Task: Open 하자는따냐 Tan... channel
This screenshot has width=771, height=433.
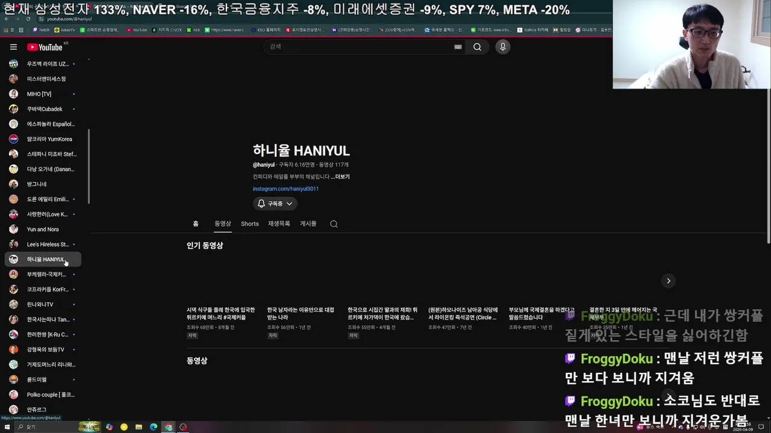Action: (x=42, y=319)
